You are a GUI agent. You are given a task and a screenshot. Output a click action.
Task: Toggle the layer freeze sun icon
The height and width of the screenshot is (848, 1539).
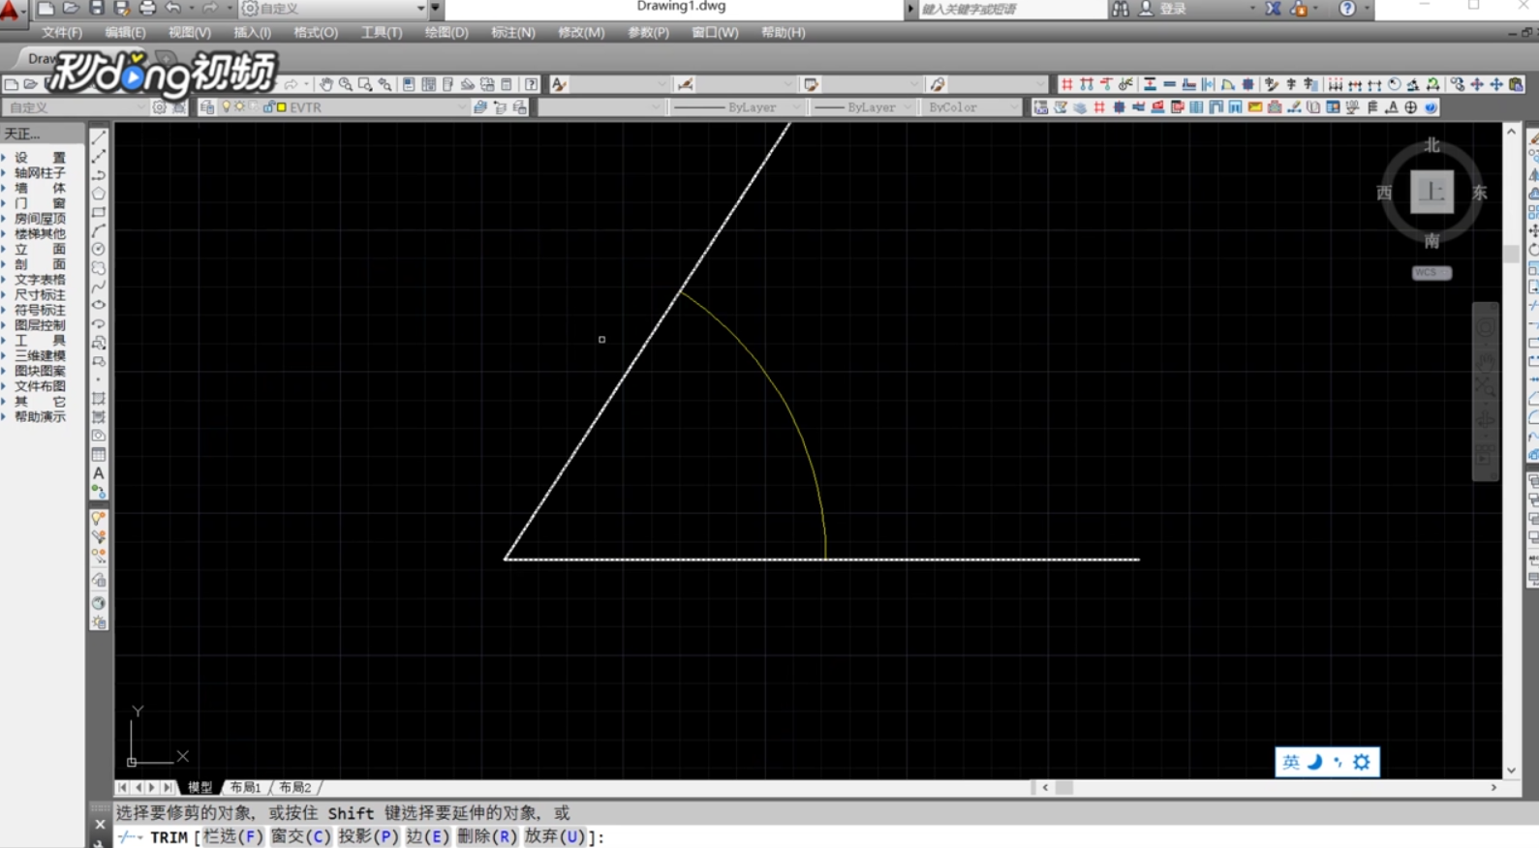pyautogui.click(x=239, y=107)
